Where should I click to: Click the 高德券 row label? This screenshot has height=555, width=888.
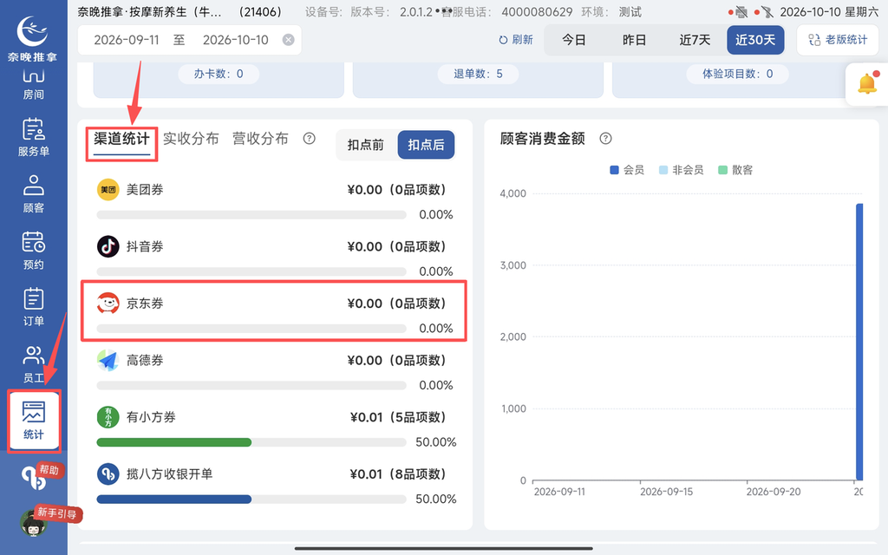(145, 360)
